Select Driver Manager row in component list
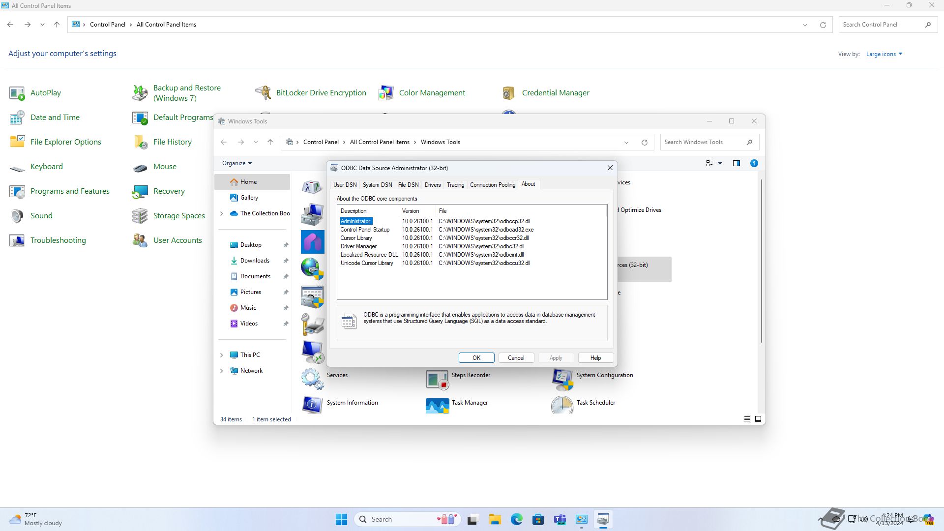 point(472,246)
